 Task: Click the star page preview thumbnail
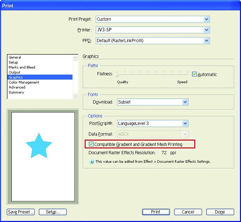43,156
